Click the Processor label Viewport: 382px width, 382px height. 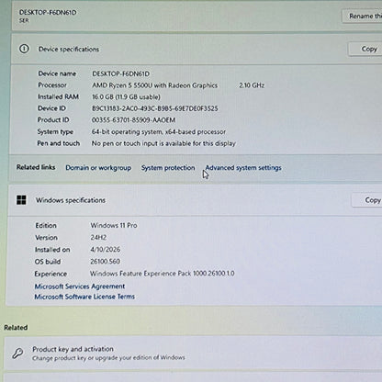point(52,85)
